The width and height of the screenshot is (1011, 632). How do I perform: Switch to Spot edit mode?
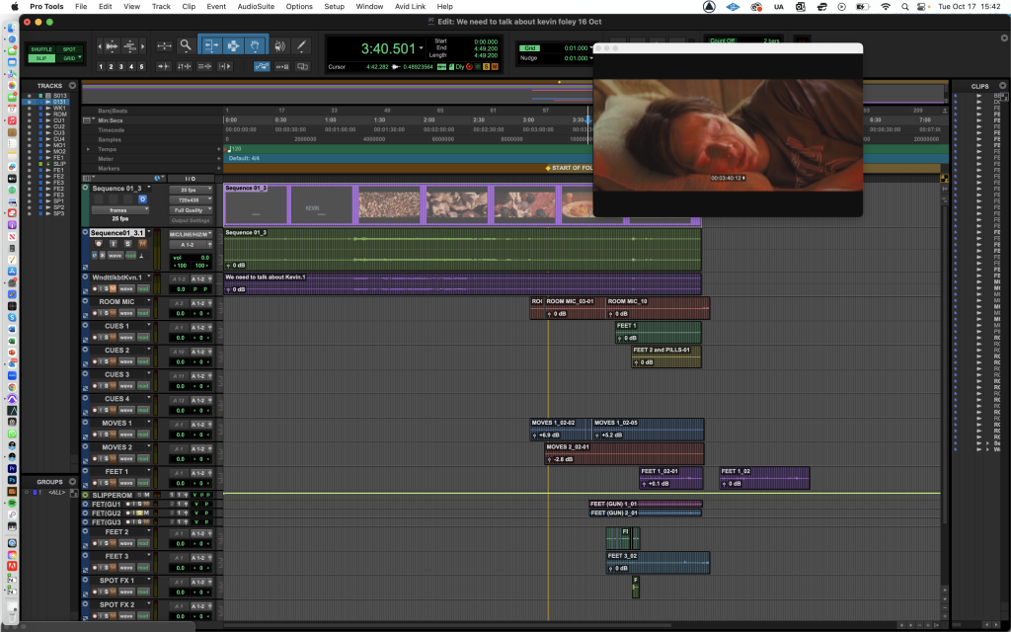click(x=68, y=48)
